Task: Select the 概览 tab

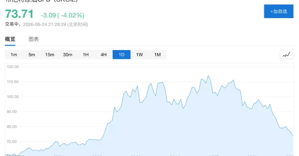Action: click(10, 39)
